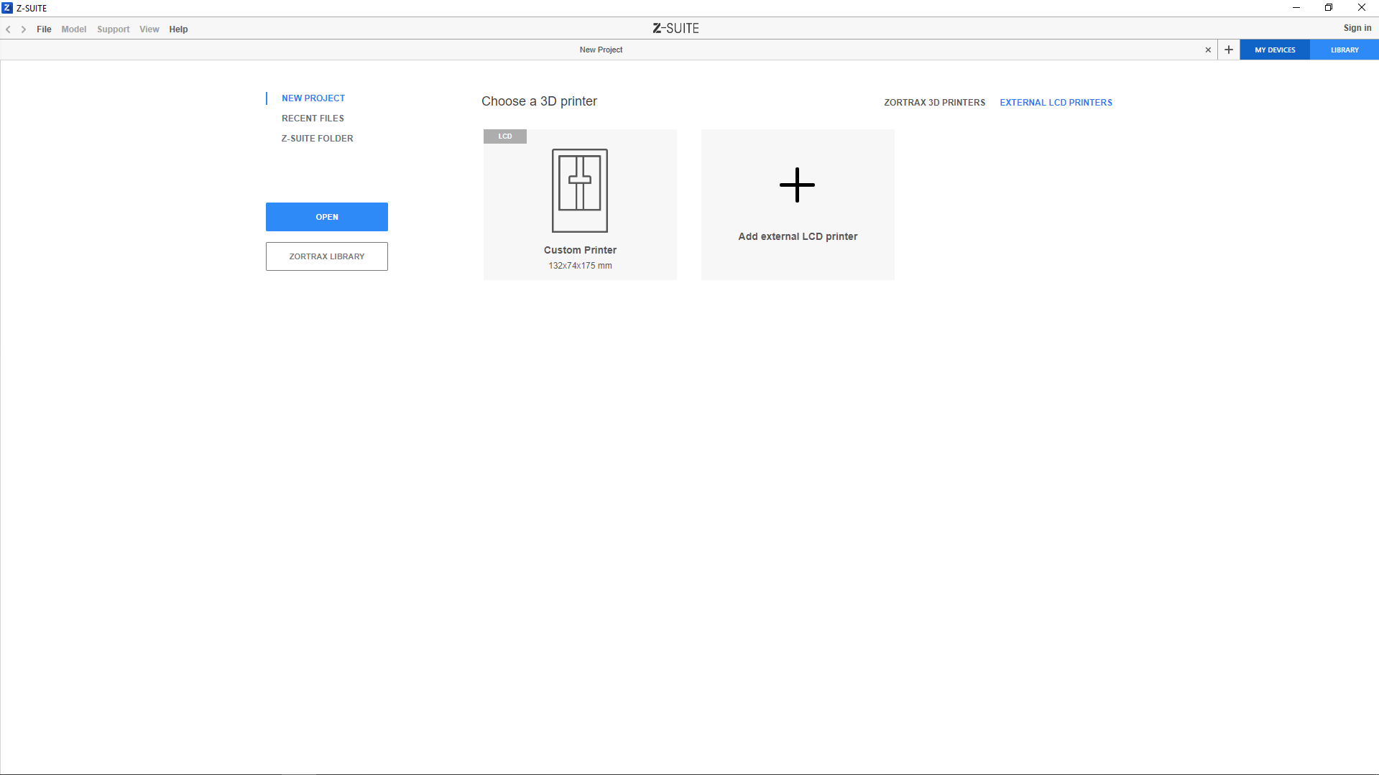This screenshot has height=775, width=1379.
Task: Click the back navigation arrow
Action: coord(8,29)
